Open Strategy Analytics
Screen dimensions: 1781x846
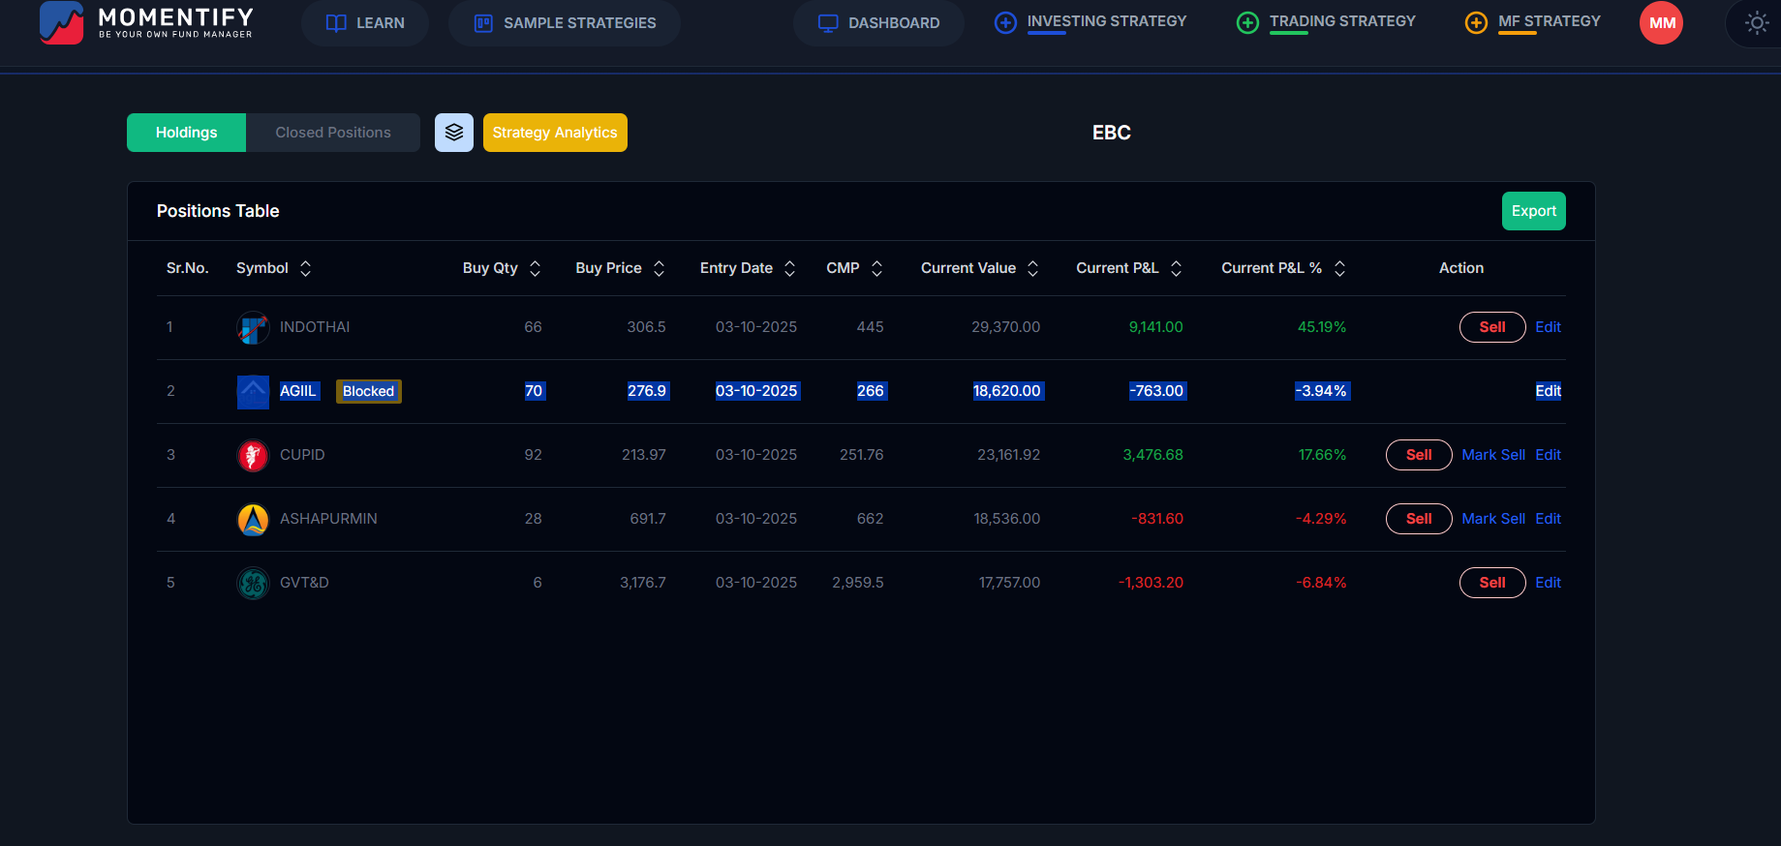click(x=554, y=133)
